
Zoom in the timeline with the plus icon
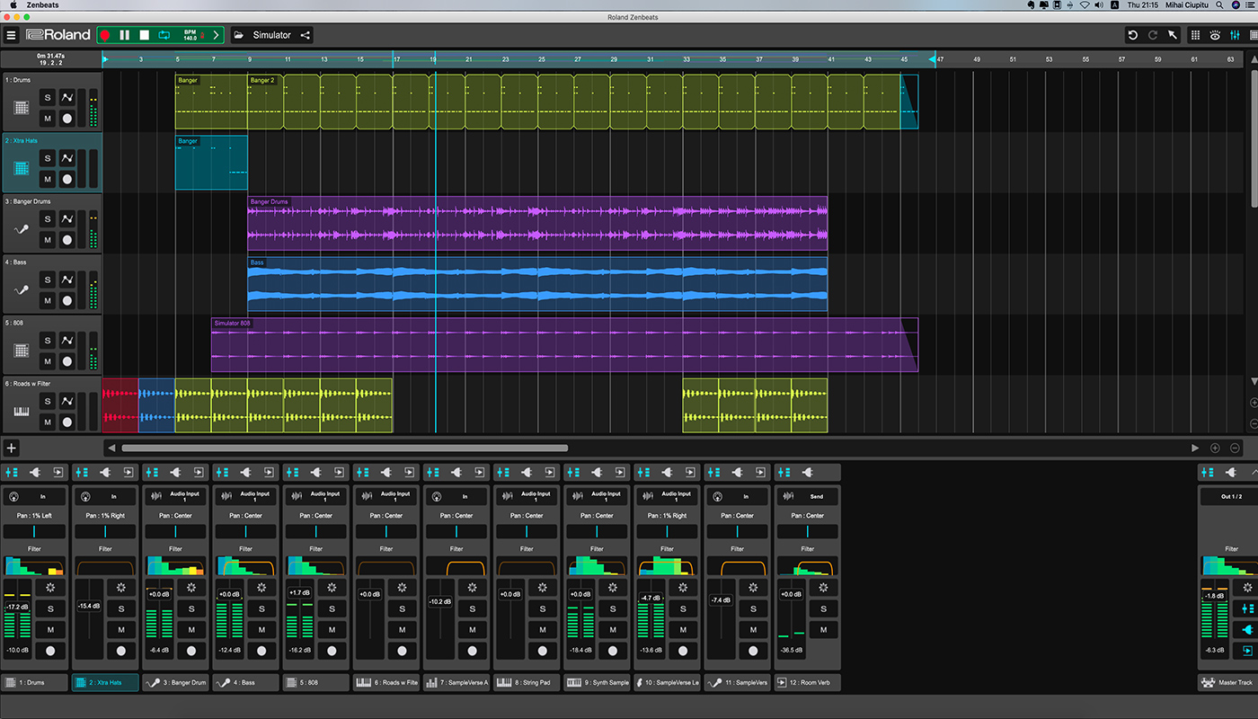pos(1215,448)
